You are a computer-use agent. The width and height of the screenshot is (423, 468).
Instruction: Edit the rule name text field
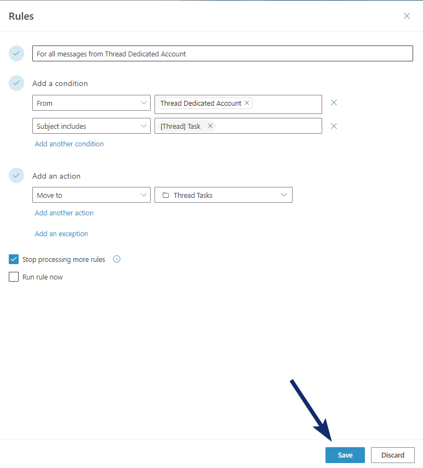click(222, 54)
